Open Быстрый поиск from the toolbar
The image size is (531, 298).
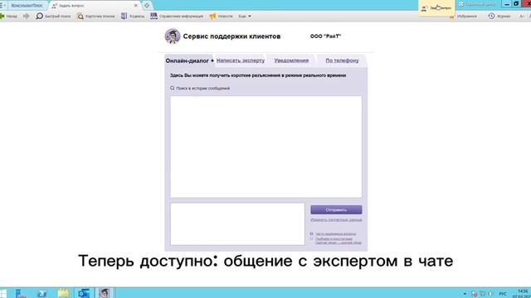point(53,17)
